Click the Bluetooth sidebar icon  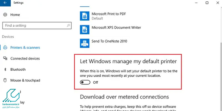click(5, 69)
